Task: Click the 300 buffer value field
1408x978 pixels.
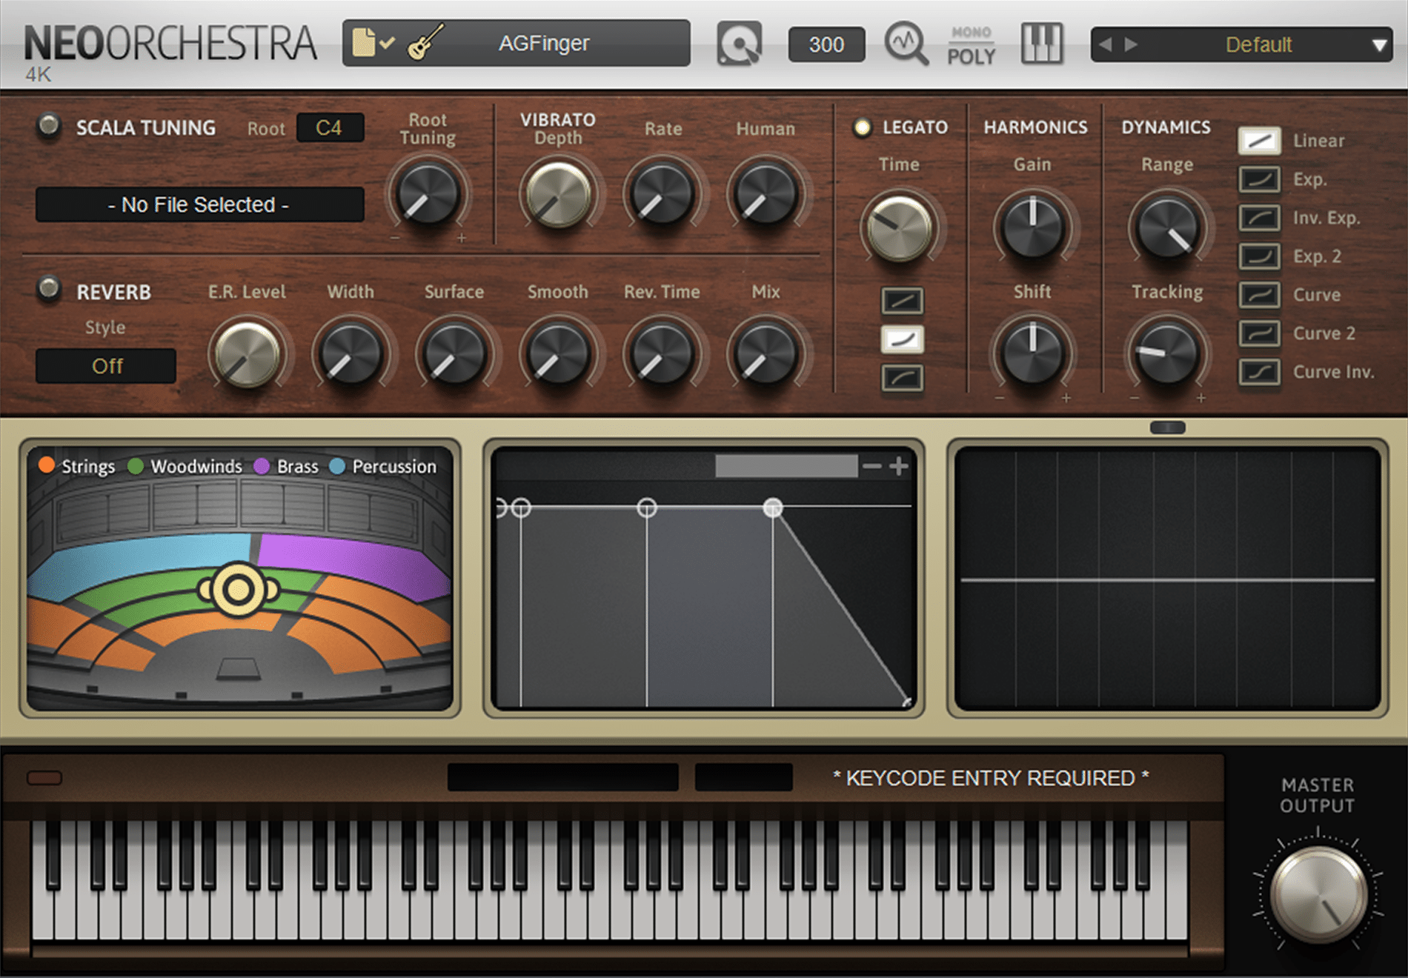Action: [825, 44]
